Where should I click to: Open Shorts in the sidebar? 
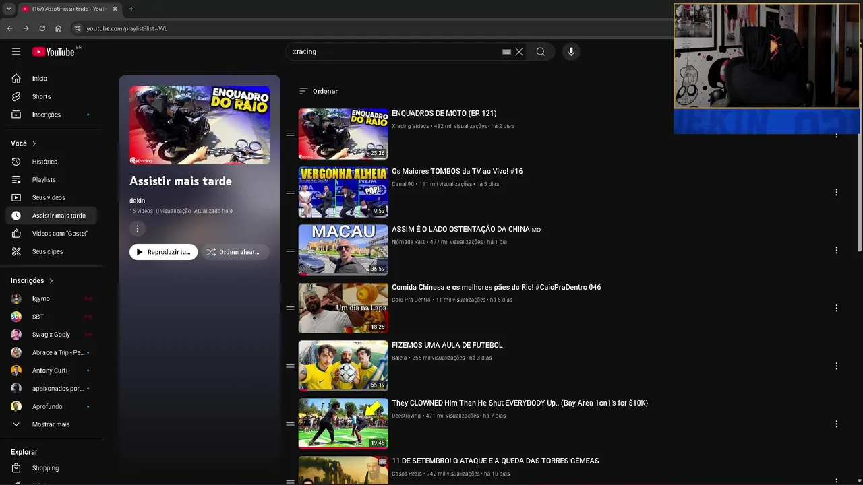pyautogui.click(x=52, y=96)
